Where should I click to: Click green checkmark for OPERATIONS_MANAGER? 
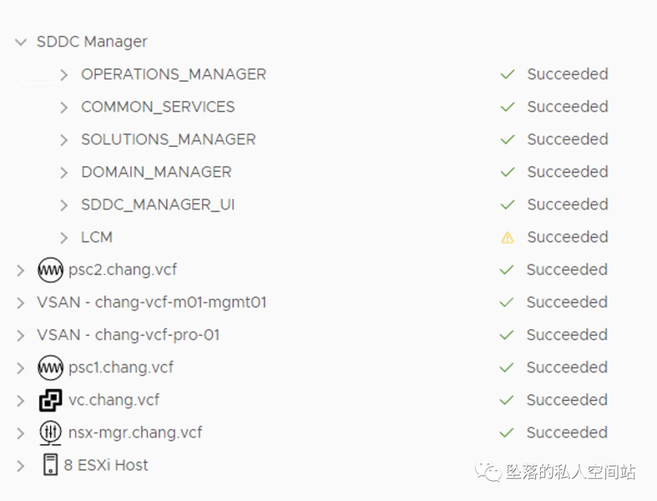[x=507, y=74]
